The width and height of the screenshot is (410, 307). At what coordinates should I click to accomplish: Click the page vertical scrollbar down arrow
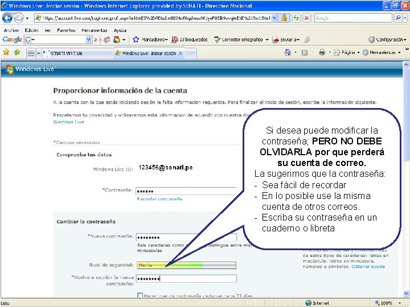point(406,293)
